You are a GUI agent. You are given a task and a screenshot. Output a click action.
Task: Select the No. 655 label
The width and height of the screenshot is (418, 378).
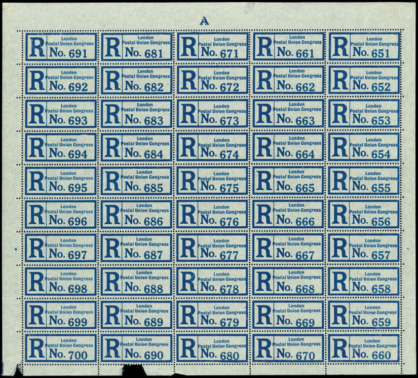pyautogui.click(x=364, y=181)
